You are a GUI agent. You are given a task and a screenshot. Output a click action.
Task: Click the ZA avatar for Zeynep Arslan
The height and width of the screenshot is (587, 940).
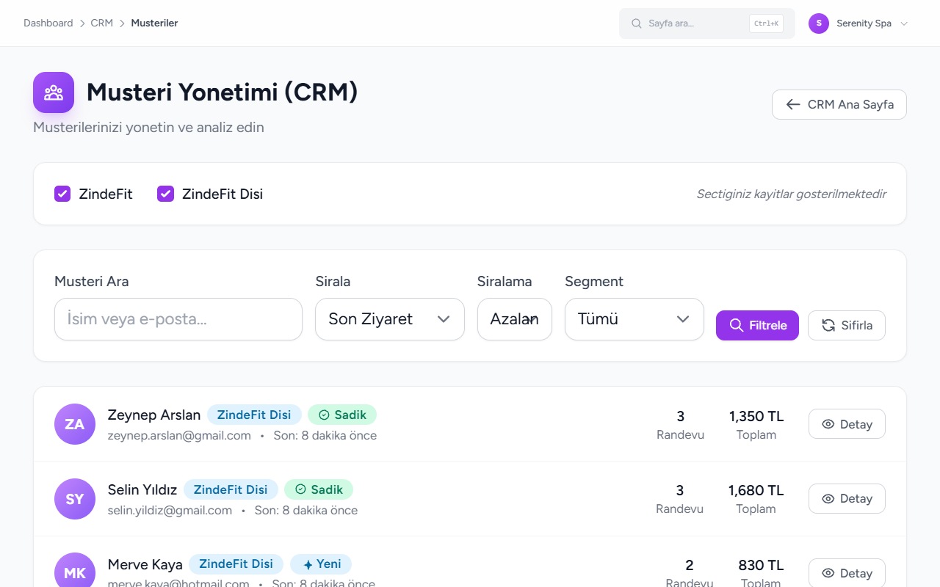point(75,424)
